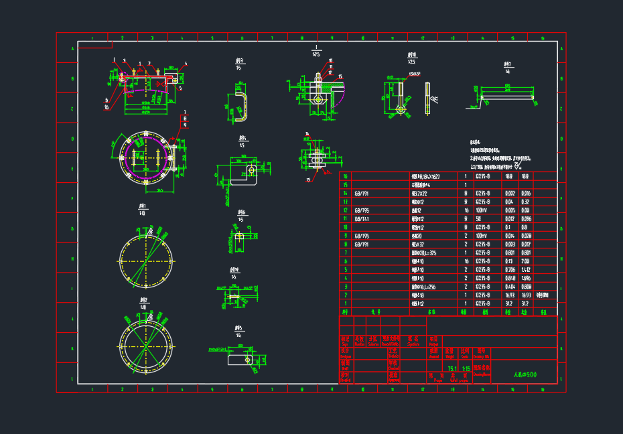Click the 'L=325' round steel entry
The width and height of the screenshot is (623, 434).
[424, 252]
